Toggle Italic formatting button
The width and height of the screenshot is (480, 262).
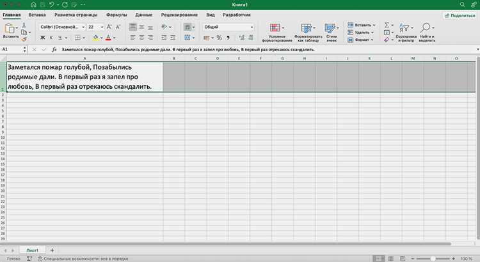coord(51,38)
